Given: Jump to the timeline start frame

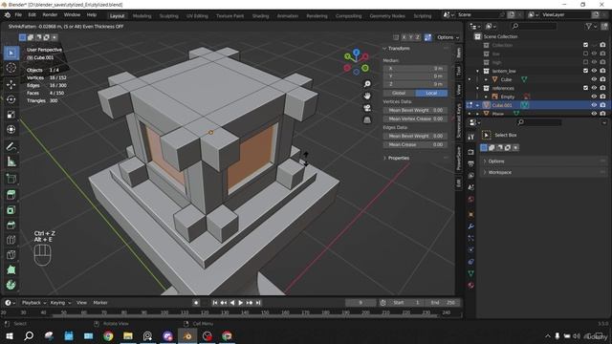Looking at the screenshot, I should coord(214,303).
